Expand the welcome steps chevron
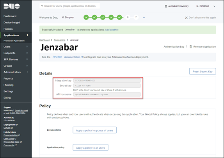224x158 pixels. point(144,18)
